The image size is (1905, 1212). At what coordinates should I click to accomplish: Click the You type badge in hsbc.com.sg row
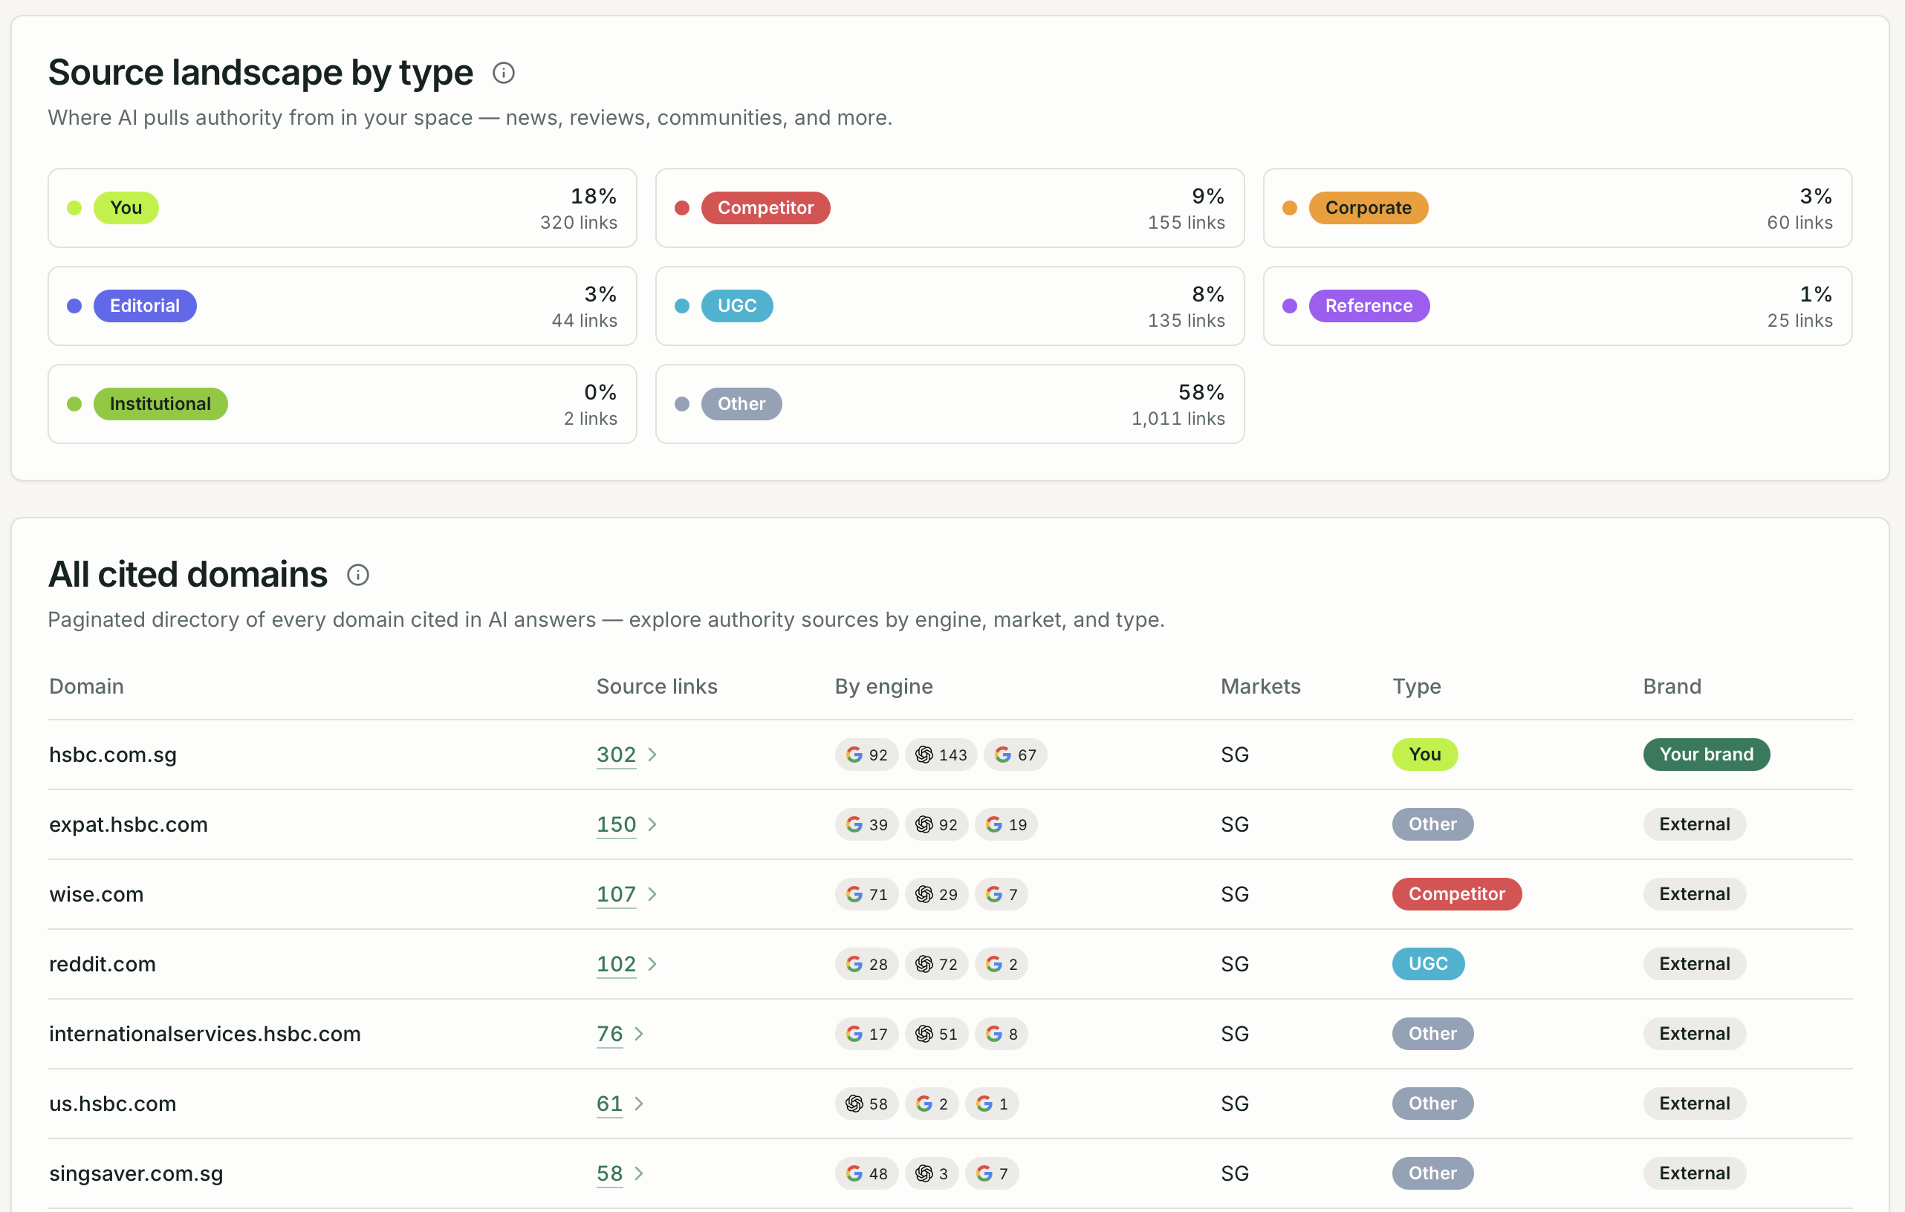click(x=1424, y=755)
